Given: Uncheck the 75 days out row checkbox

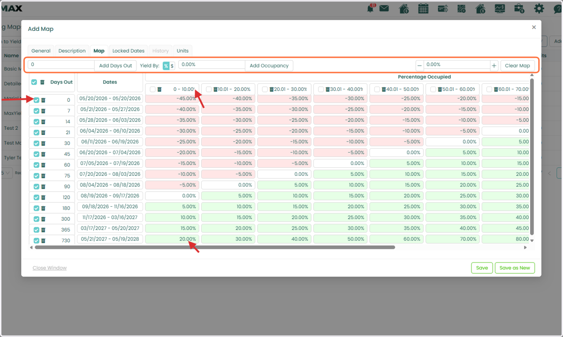Looking at the screenshot, I should pos(37,176).
